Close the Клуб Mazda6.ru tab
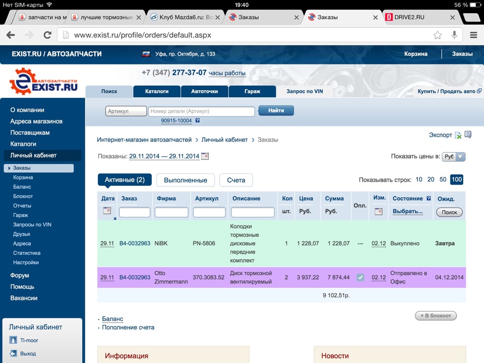The image size is (484, 363). coord(218,18)
